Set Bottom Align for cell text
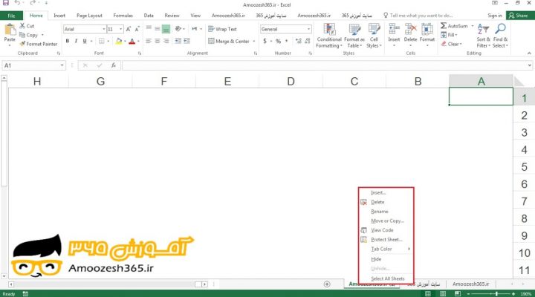Image resolution: width=535 pixels, height=297 pixels. [x=166, y=29]
